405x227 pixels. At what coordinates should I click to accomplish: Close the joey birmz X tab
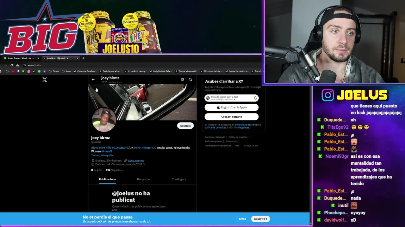point(77,58)
